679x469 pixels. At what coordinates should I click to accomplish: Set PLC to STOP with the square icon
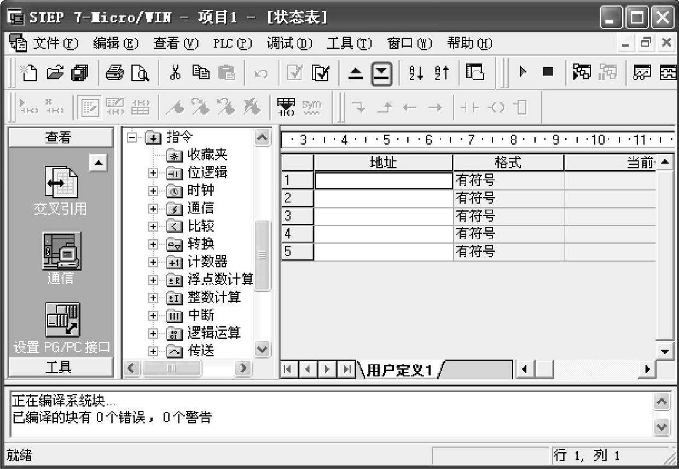(x=548, y=72)
